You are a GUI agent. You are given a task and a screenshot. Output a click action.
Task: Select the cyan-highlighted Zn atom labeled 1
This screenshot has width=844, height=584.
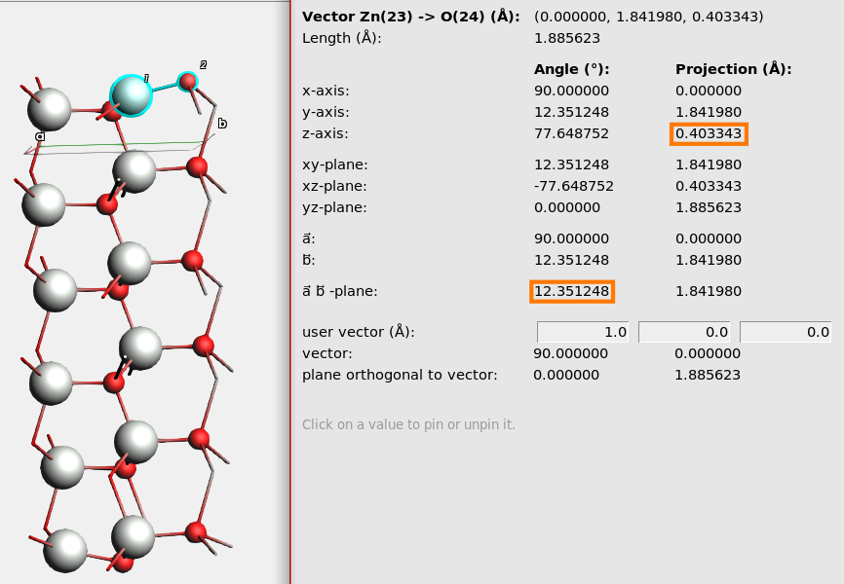tap(131, 94)
